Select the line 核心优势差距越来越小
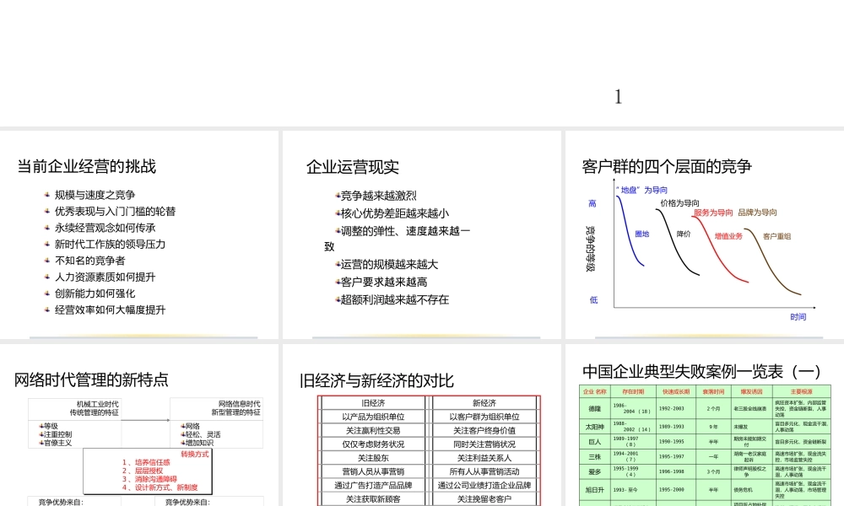This screenshot has width=844, height=506. [x=394, y=213]
